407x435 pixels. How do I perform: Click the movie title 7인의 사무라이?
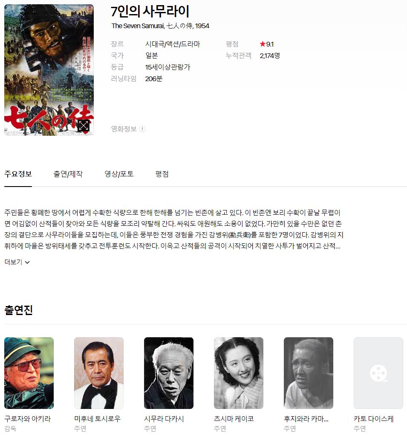click(150, 12)
